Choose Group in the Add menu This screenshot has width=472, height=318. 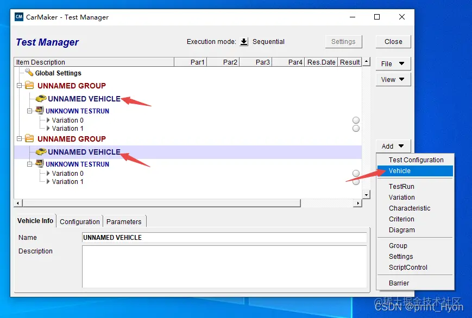[416, 245]
